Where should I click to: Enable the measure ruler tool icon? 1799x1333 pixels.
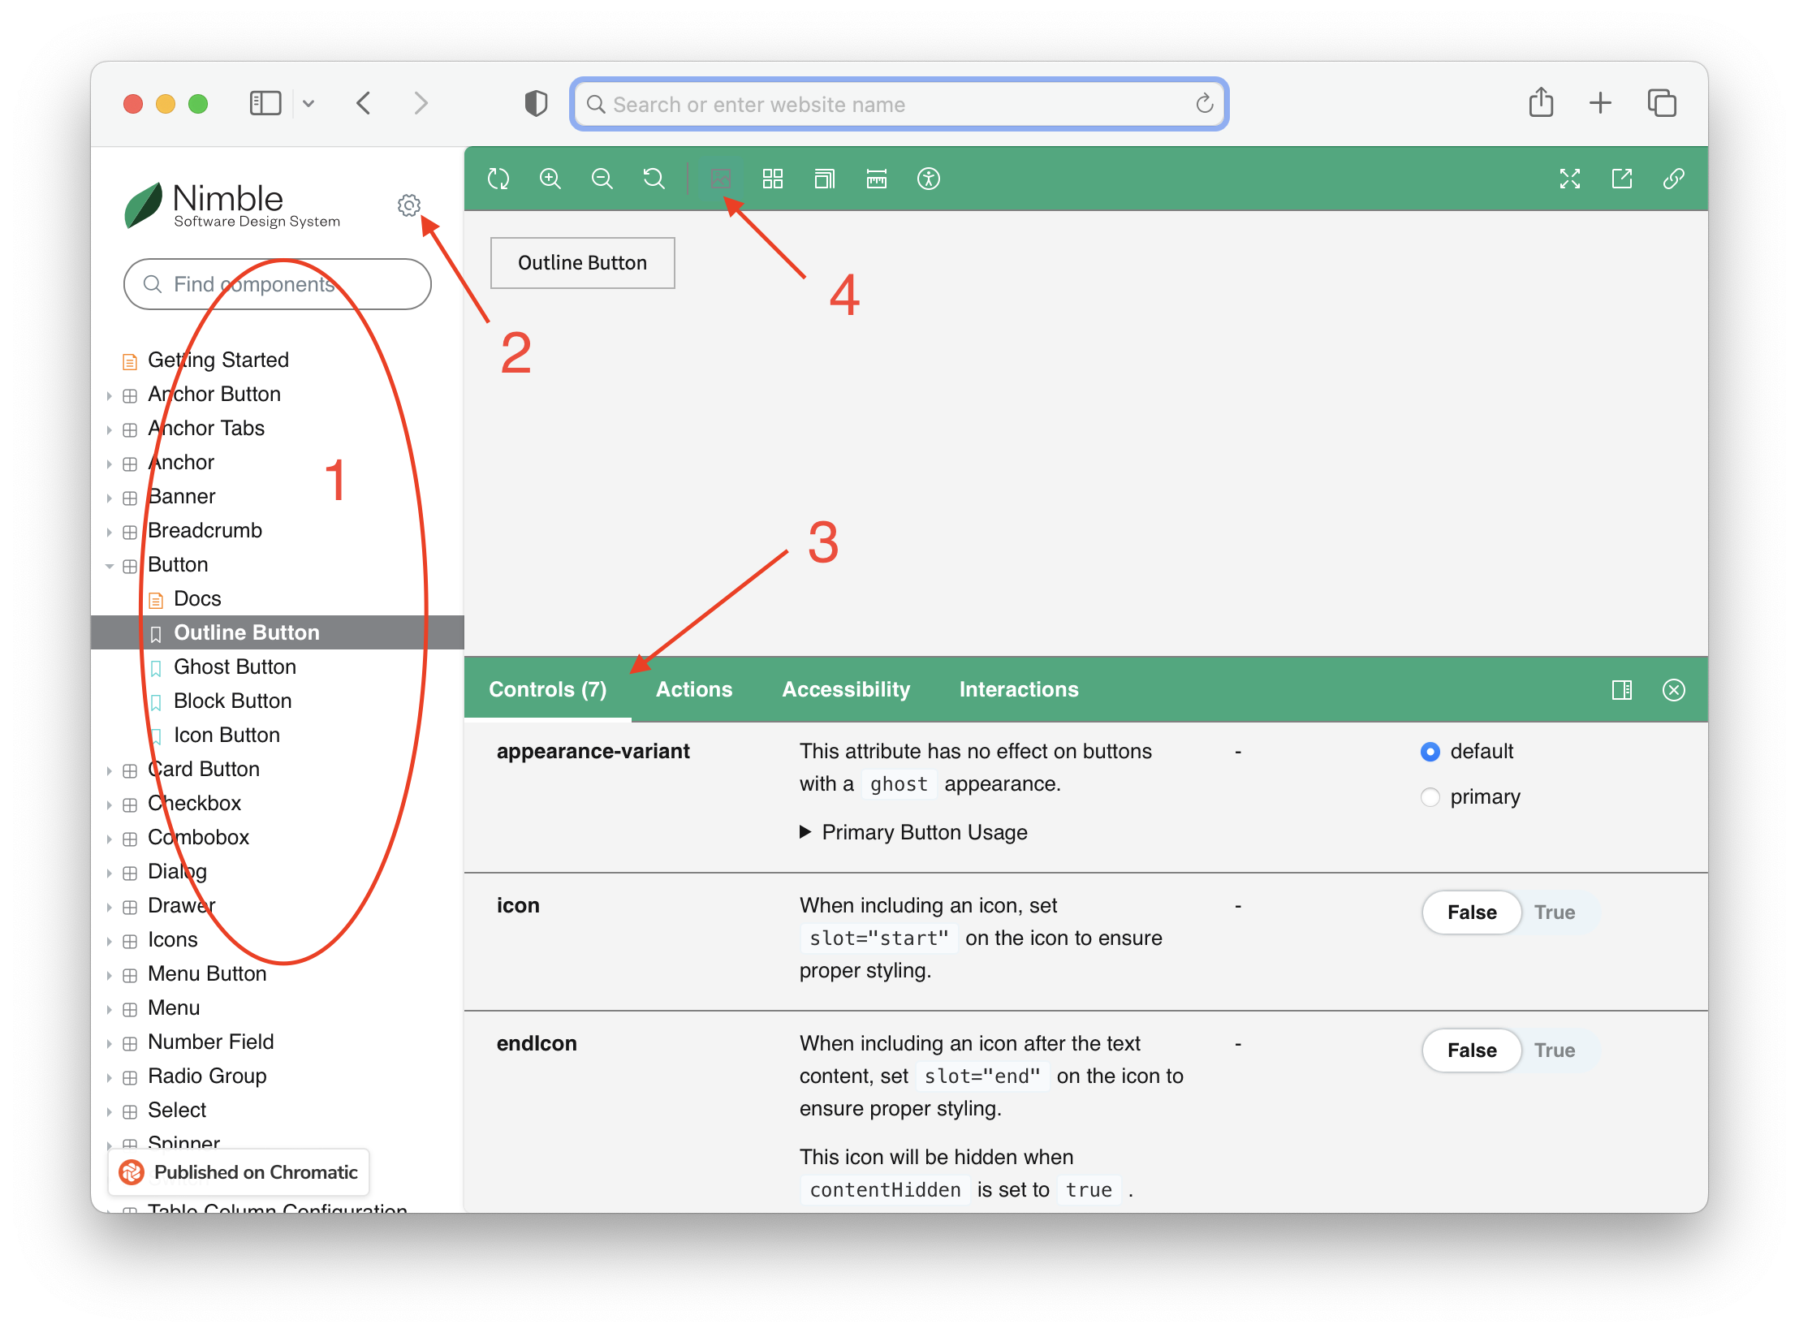[x=877, y=179]
